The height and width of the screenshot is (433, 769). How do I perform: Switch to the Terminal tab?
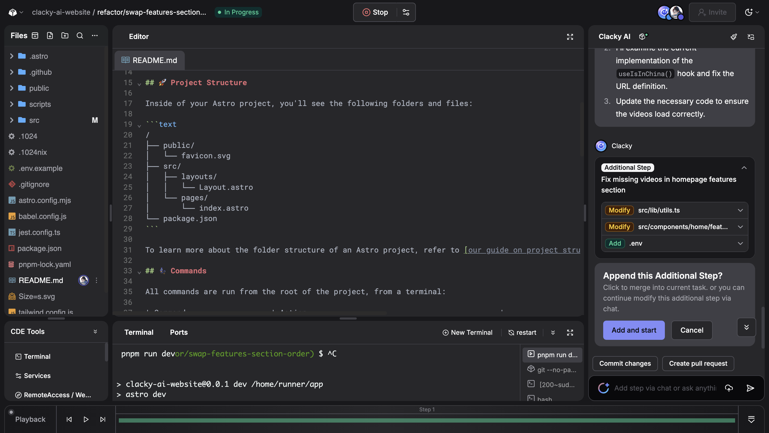click(139, 332)
